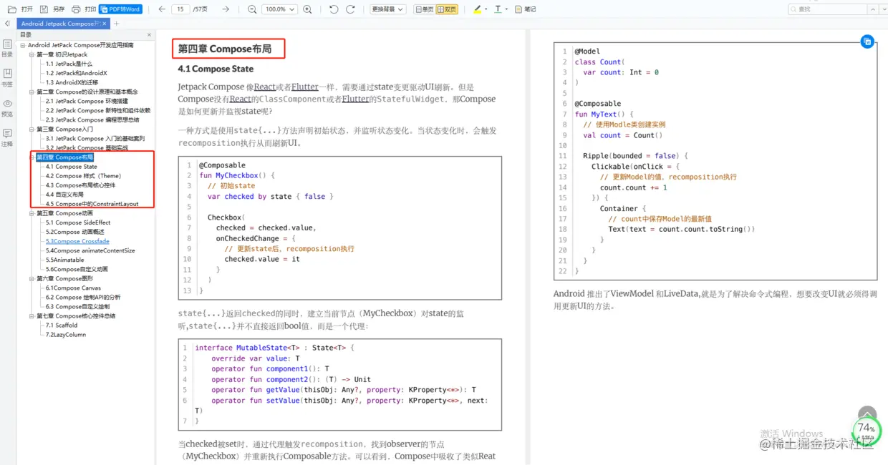
Task: Open 4.2 Compose 样式 (Theme) entry
Action: point(83,176)
